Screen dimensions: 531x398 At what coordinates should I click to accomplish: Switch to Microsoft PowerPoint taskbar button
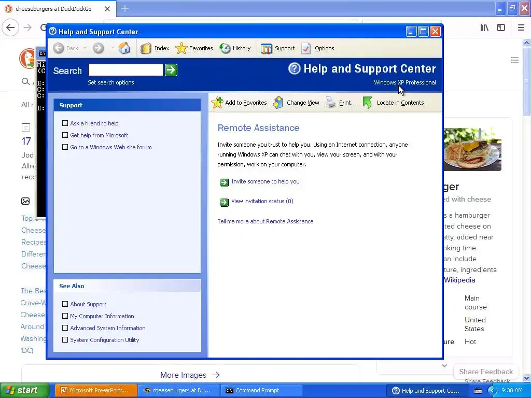(96, 390)
